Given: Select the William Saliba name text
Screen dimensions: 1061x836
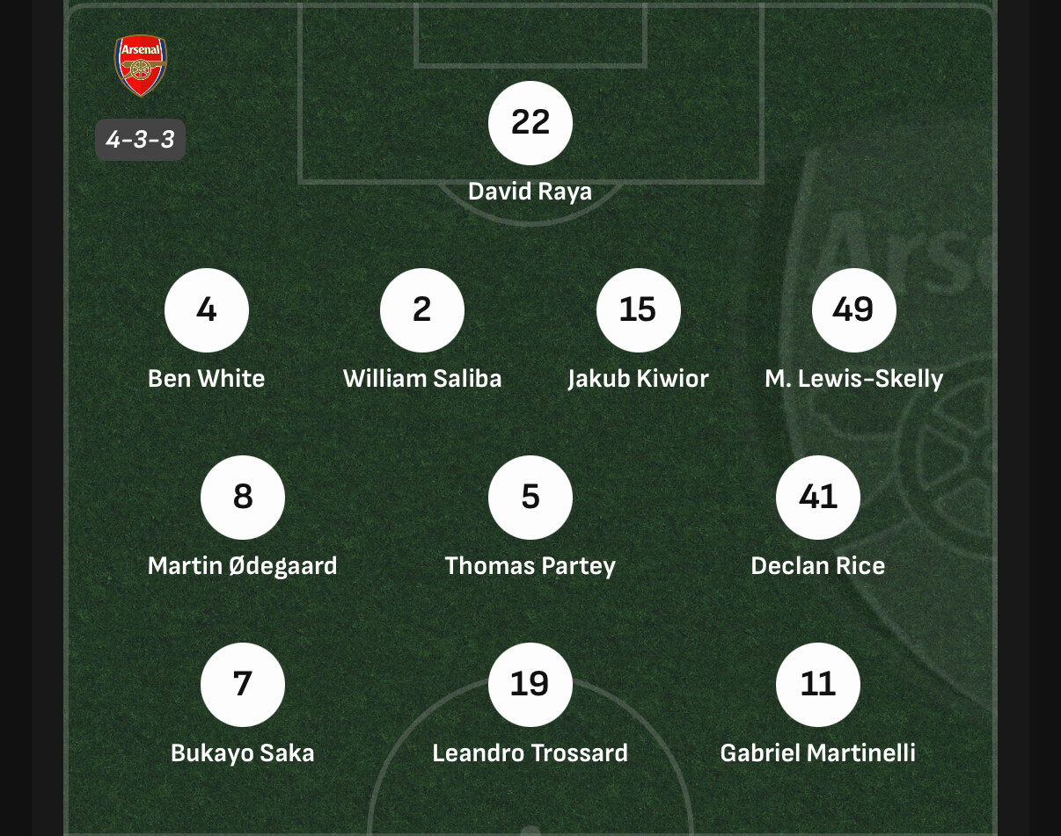Looking at the screenshot, I should tap(422, 379).
